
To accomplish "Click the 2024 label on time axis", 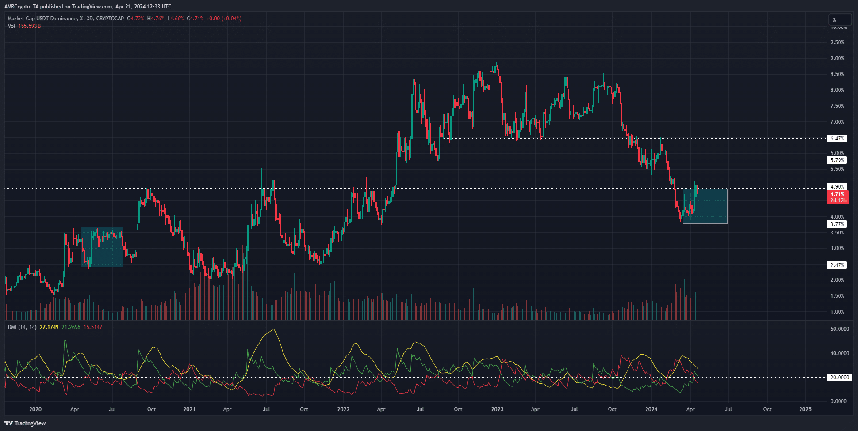I will (x=651, y=409).
